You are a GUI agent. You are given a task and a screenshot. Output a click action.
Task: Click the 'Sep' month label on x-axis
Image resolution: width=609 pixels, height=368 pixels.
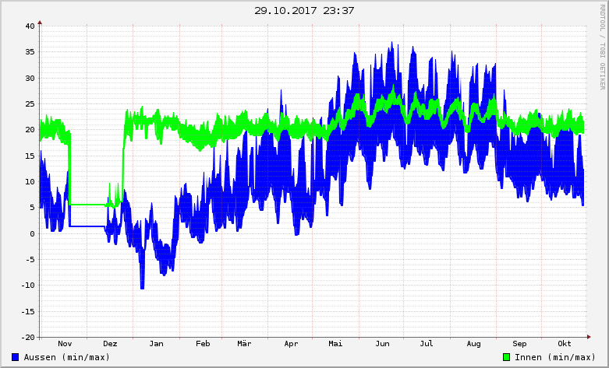coord(519,344)
